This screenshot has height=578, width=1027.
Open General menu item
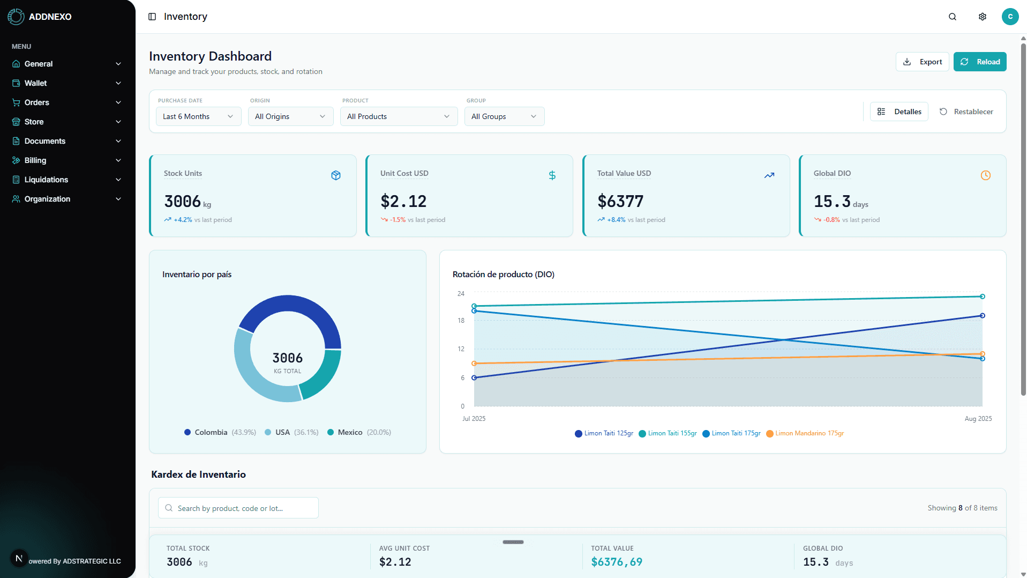click(x=67, y=64)
